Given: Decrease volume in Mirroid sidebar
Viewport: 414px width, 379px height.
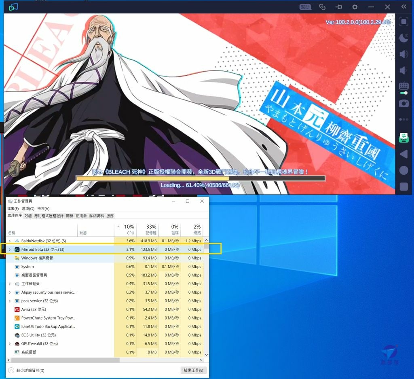Looking at the screenshot, I should pyautogui.click(x=403, y=70).
